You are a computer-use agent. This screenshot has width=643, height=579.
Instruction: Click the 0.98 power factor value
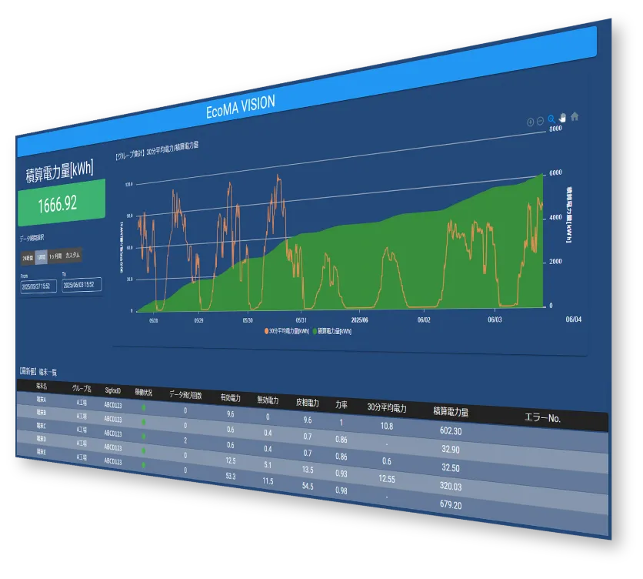click(341, 490)
